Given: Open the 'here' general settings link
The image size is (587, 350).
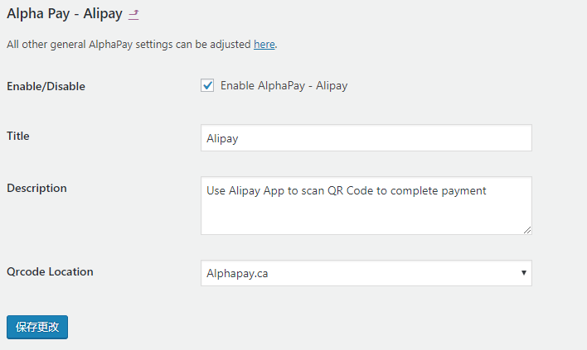Looking at the screenshot, I should coord(264,45).
